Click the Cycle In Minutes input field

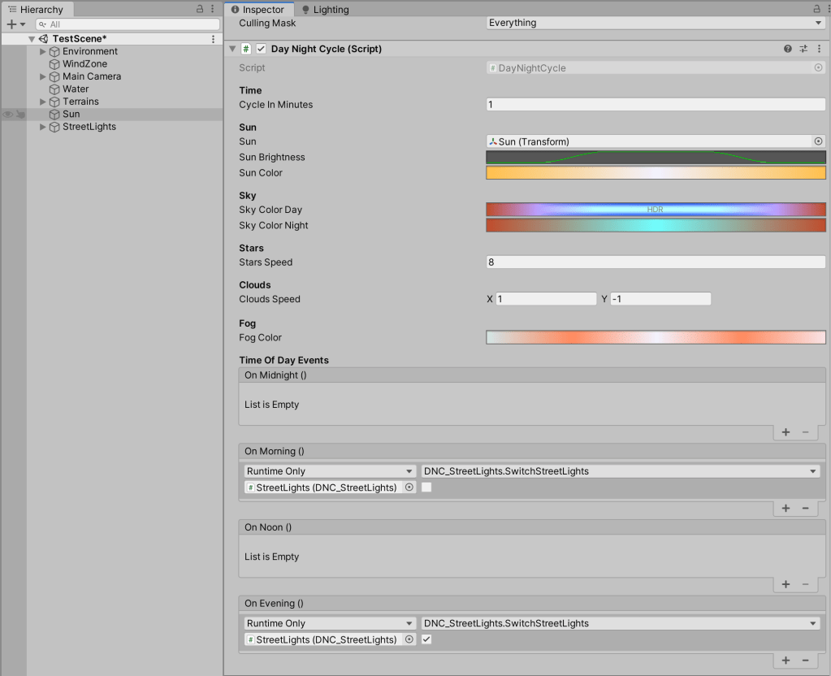tap(656, 105)
